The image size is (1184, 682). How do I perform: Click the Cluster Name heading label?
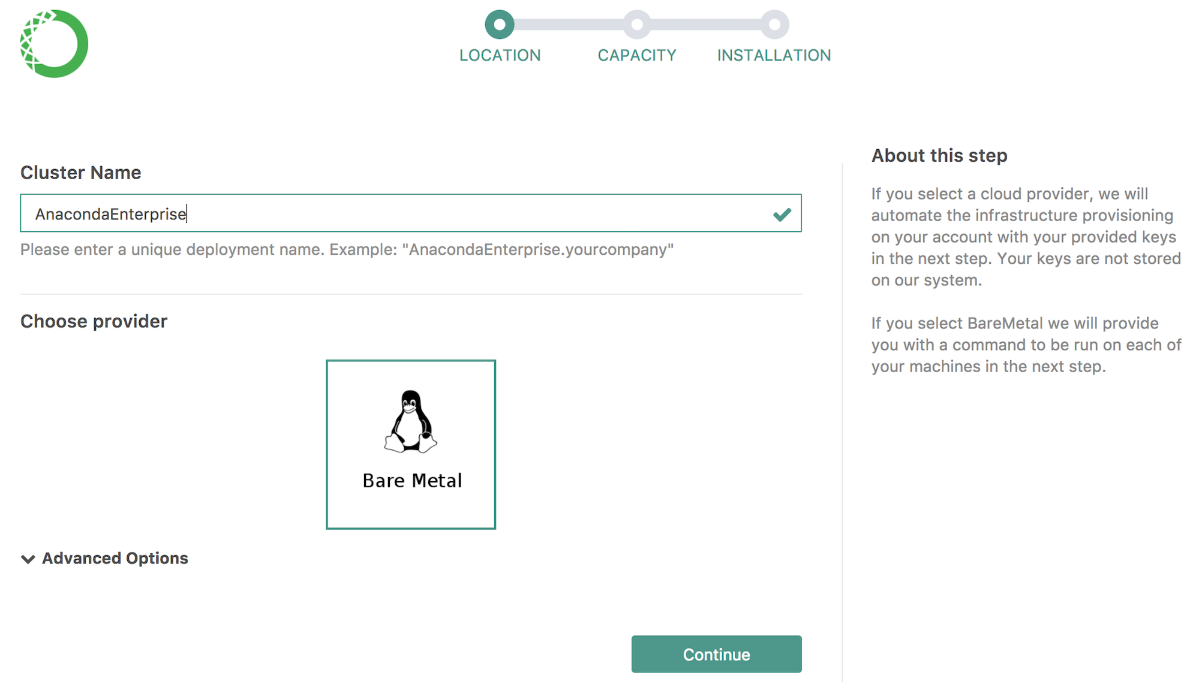pos(81,173)
